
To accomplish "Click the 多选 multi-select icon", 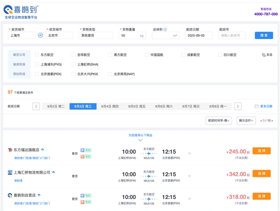I will [264, 55].
